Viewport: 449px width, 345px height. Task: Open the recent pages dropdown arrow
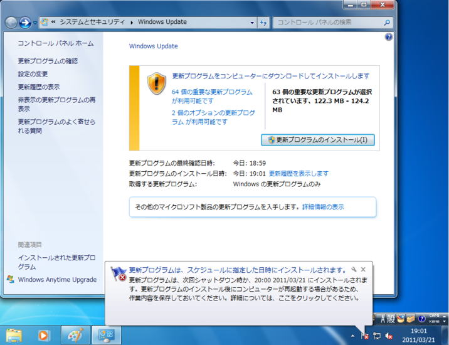pyautogui.click(x=34, y=23)
